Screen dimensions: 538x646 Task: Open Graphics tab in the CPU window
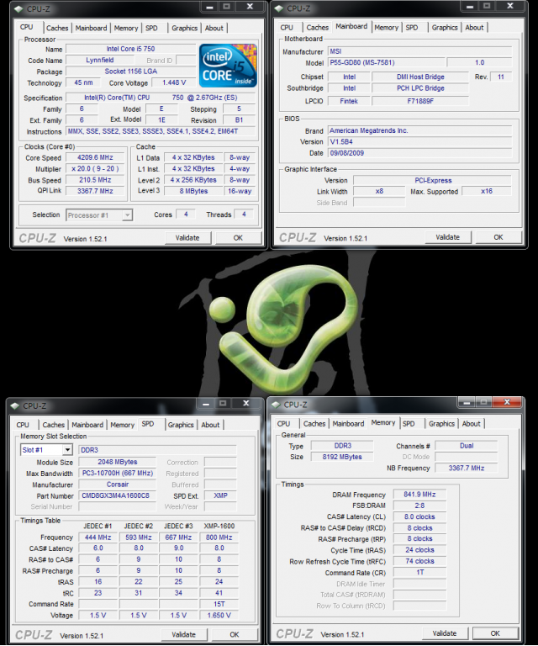pyautogui.click(x=184, y=28)
